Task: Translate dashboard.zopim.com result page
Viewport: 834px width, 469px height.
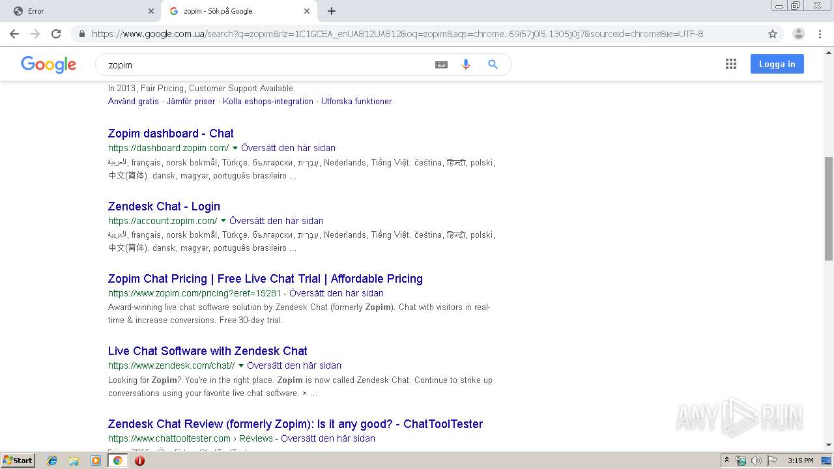Action: point(288,148)
